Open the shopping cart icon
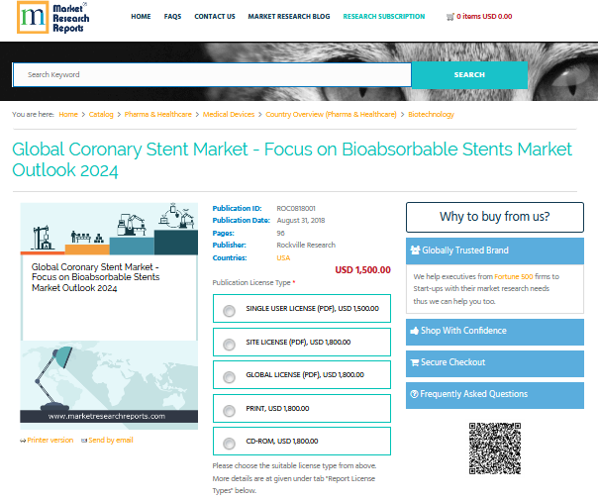The image size is (598, 499). [x=450, y=17]
